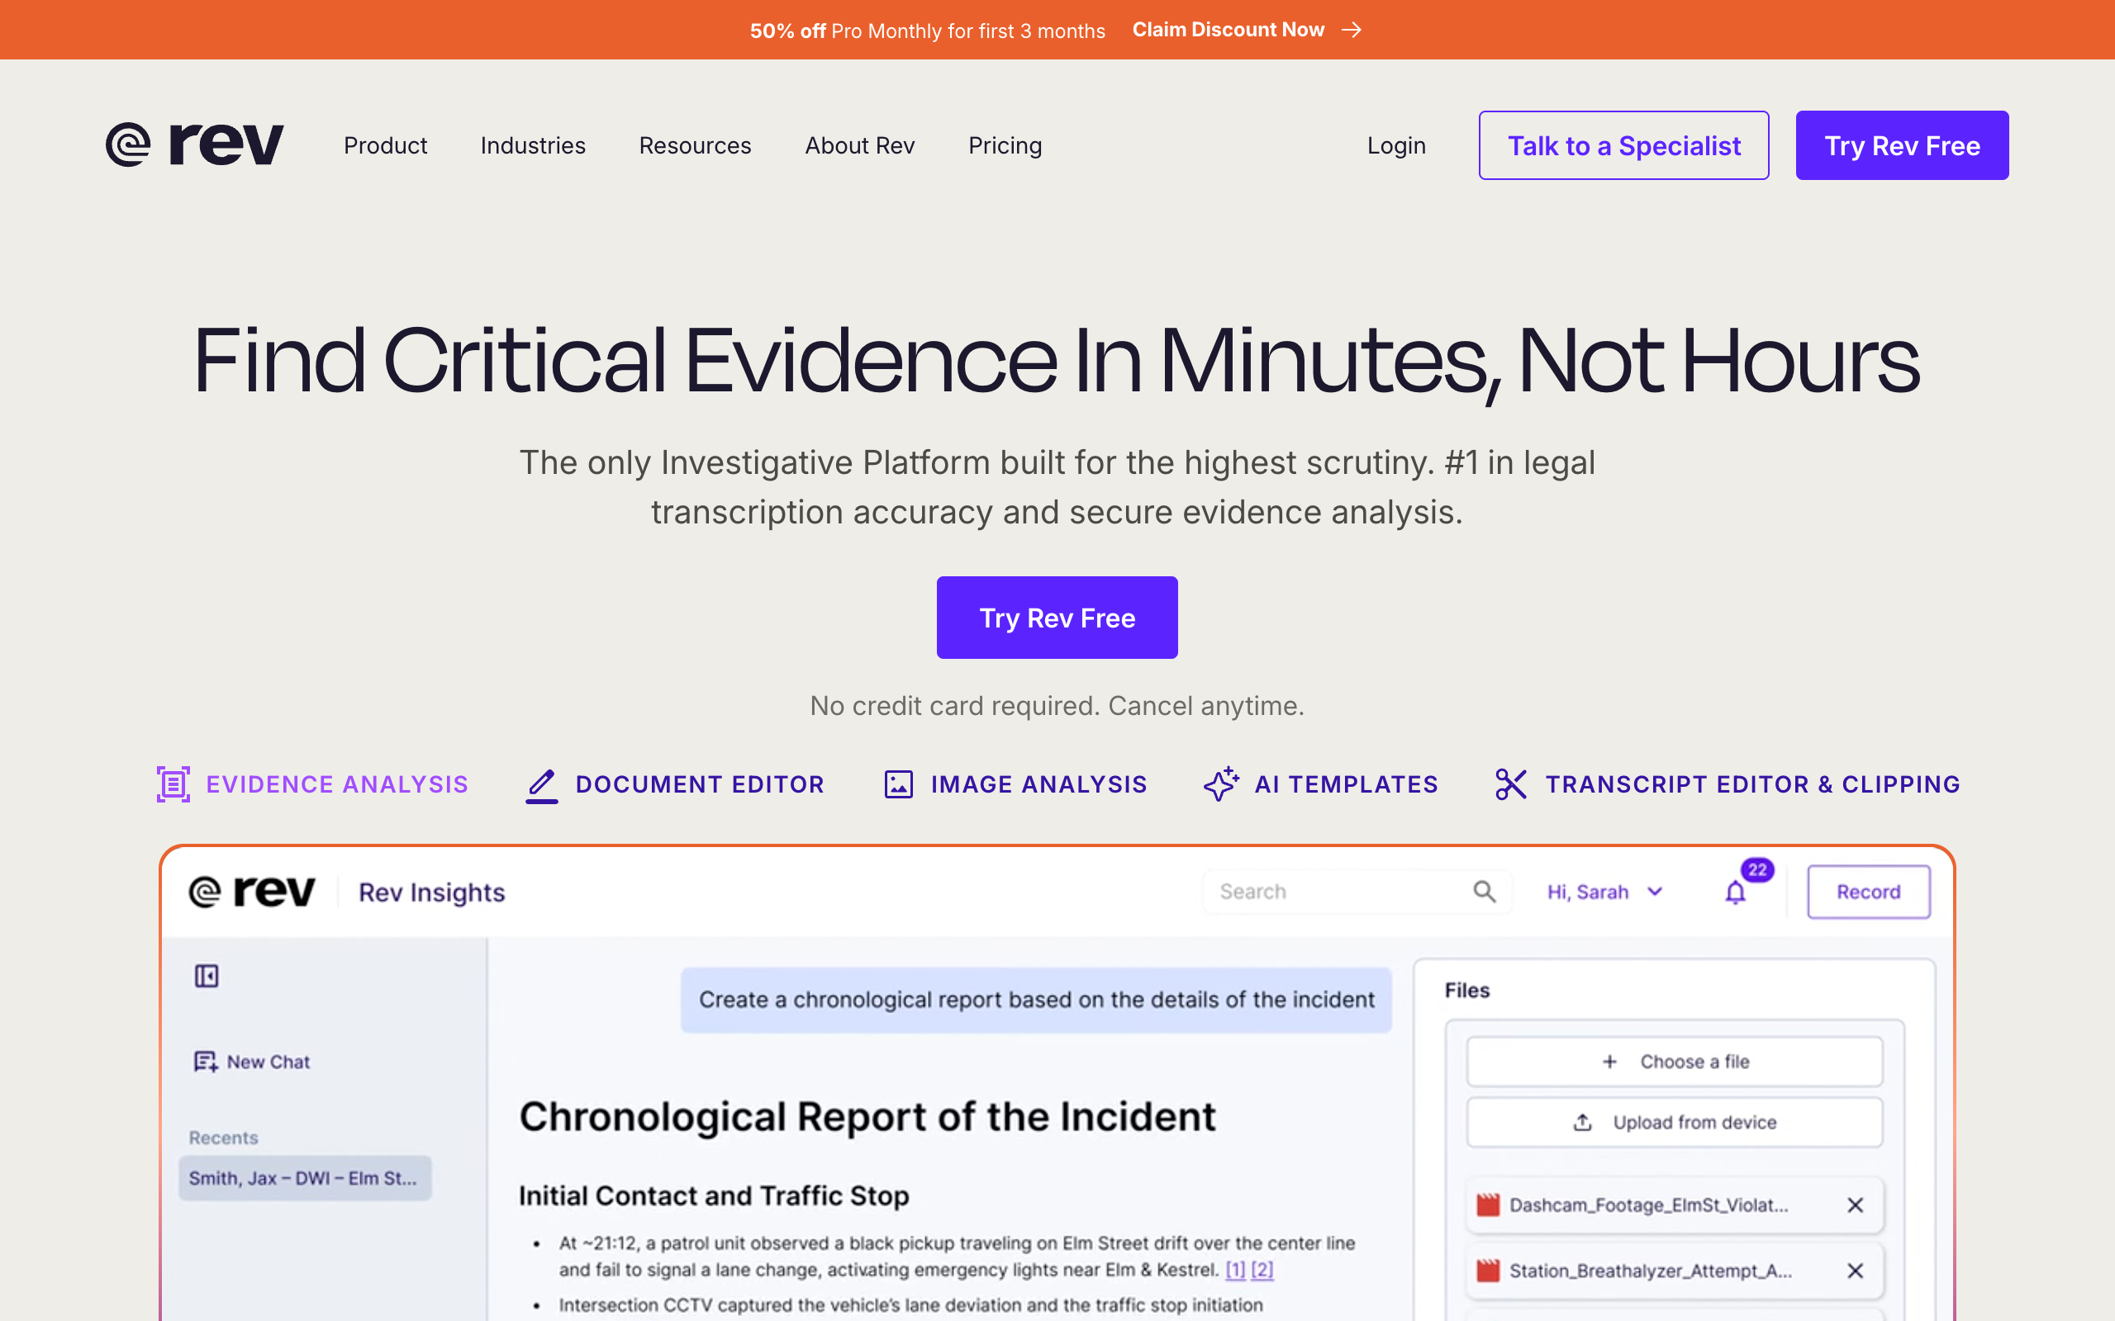Click the Rev logo inside Rev Insights app

(252, 891)
